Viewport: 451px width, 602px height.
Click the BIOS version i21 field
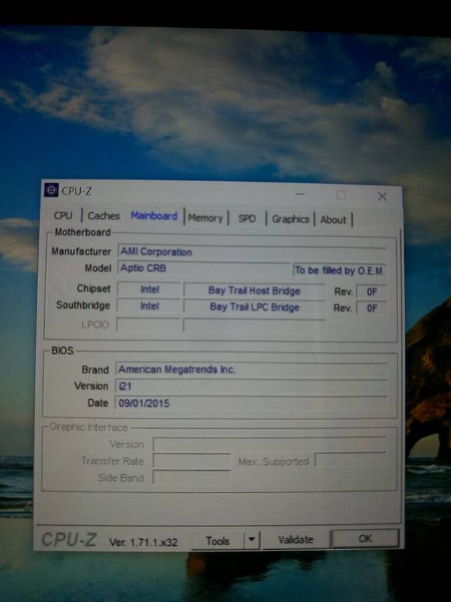[251, 386]
